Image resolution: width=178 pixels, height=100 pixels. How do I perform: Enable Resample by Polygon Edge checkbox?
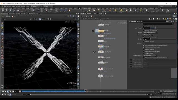coord(144,30)
